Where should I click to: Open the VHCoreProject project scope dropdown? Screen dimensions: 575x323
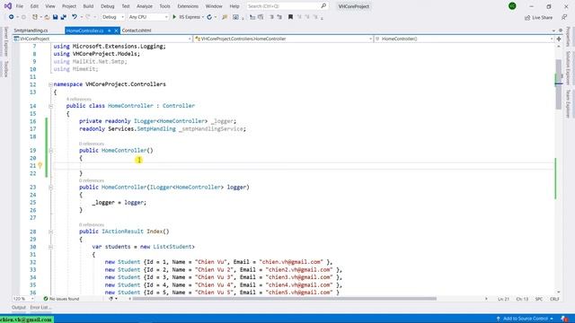102,39
